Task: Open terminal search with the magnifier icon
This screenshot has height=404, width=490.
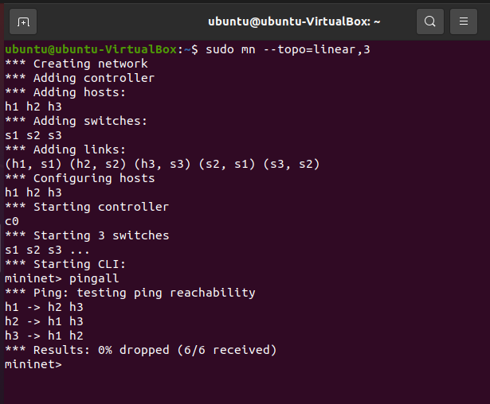Action: pyautogui.click(x=429, y=21)
